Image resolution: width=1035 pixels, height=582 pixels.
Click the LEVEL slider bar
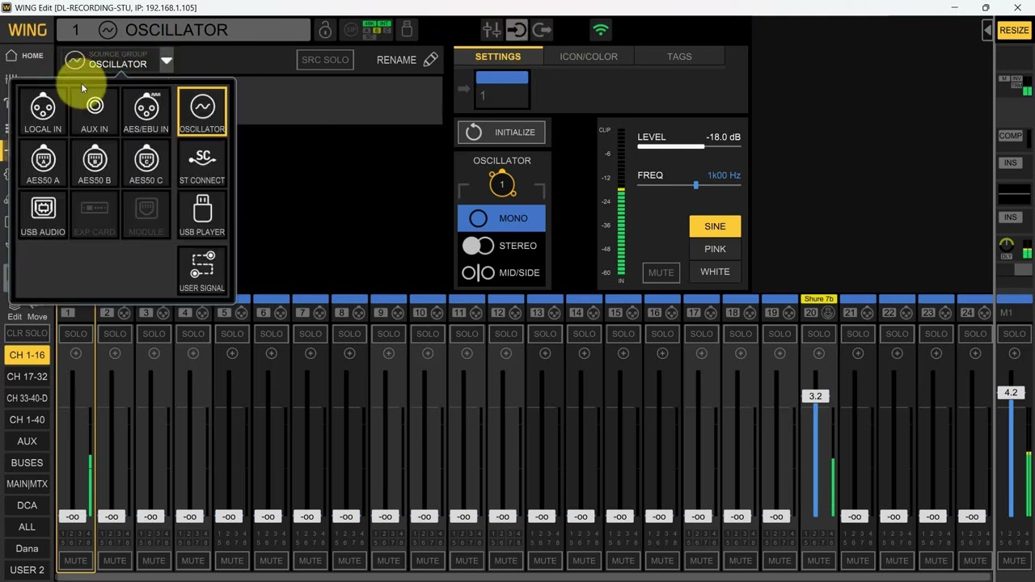tap(689, 147)
